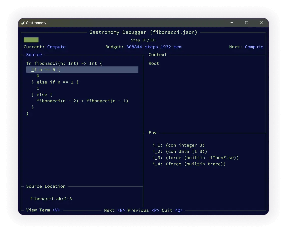Select the Source panel heading

coord(34,55)
